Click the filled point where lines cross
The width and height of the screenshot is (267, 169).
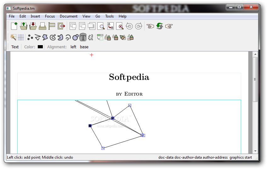[x=113, y=118]
